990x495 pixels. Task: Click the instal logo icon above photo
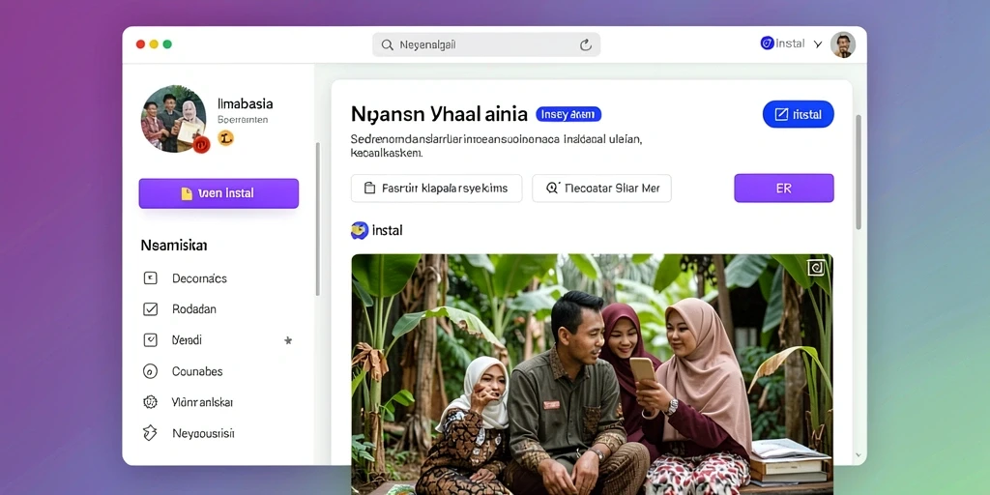(360, 230)
